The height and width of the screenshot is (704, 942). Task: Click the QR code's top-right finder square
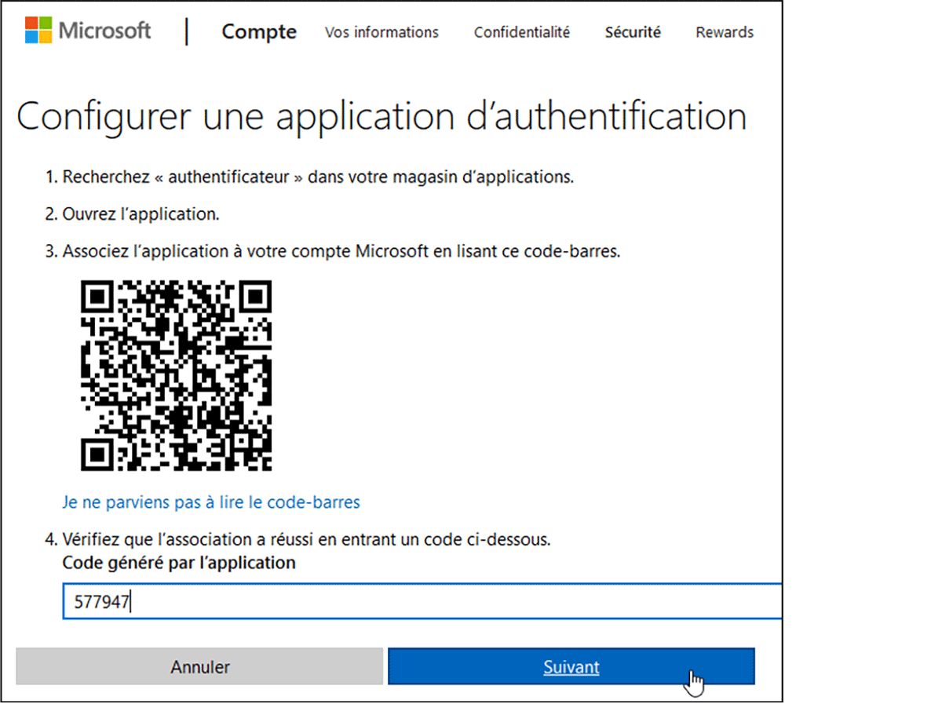click(x=255, y=297)
